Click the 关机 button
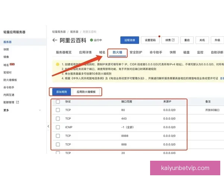The height and width of the screenshot is (179, 224). (x=202, y=40)
